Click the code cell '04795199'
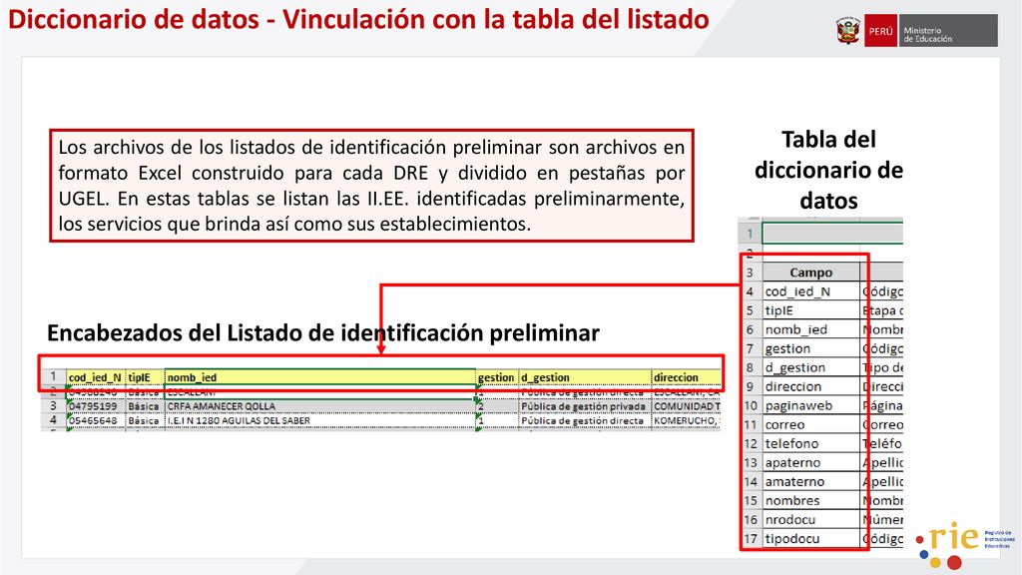The height and width of the screenshot is (575, 1022). click(x=95, y=406)
